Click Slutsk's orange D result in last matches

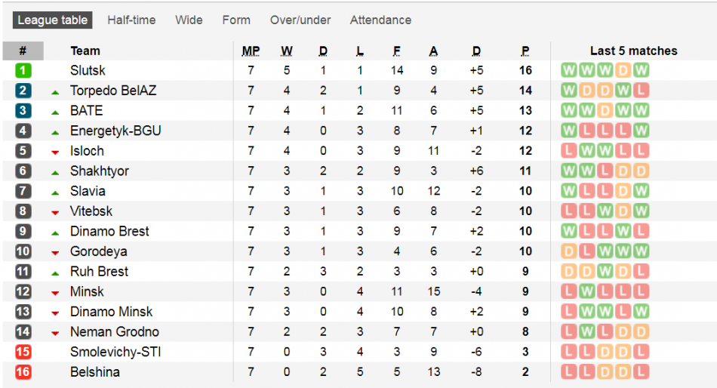[623, 70]
